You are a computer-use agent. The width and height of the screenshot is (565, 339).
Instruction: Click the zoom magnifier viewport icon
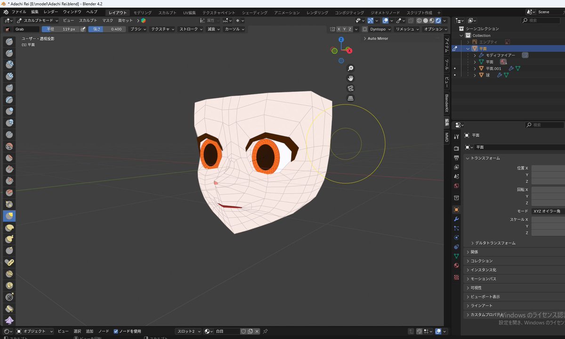pyautogui.click(x=350, y=68)
